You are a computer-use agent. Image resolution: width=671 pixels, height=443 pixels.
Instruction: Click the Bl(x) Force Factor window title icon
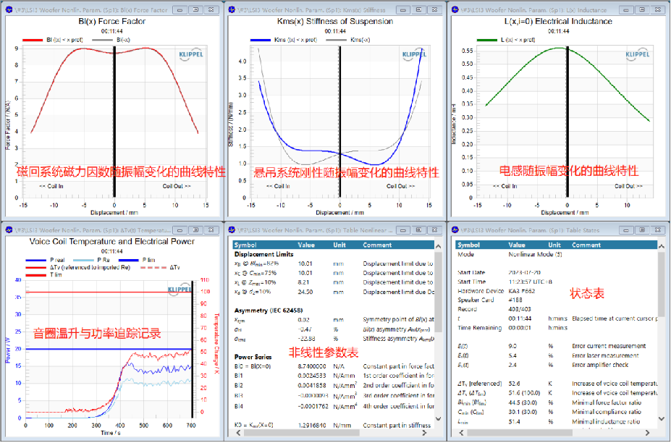point(9,10)
